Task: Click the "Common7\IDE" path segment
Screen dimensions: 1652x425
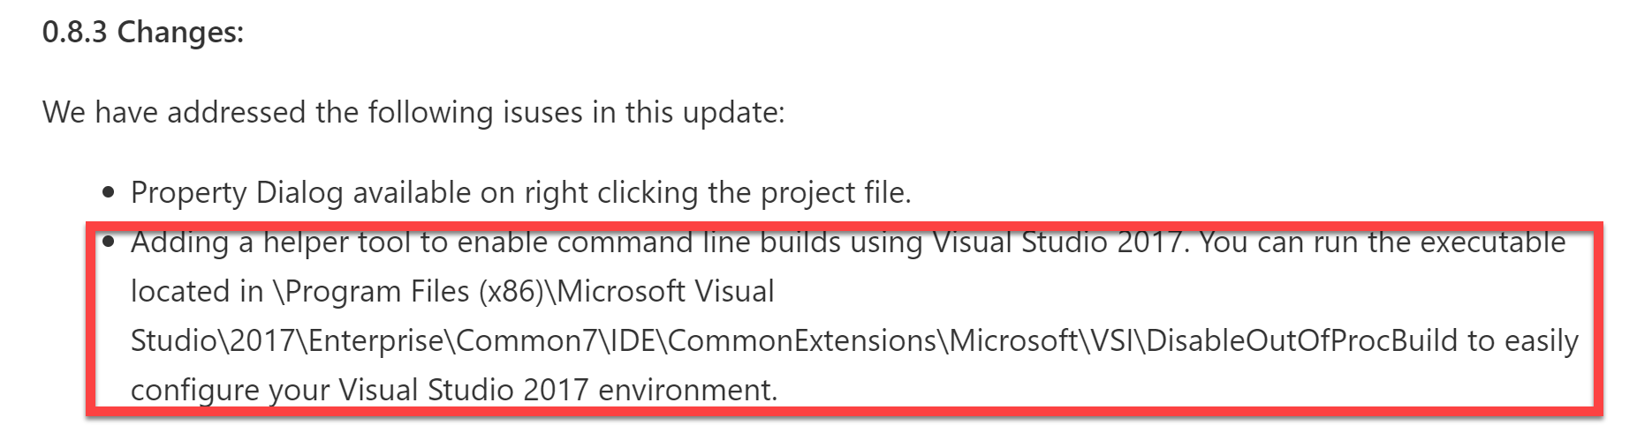Action: 555,340
